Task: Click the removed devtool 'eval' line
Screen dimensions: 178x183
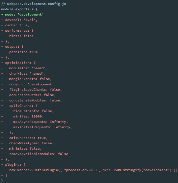Action: [21, 20]
